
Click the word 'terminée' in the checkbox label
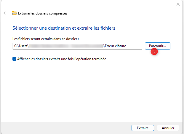(99, 59)
